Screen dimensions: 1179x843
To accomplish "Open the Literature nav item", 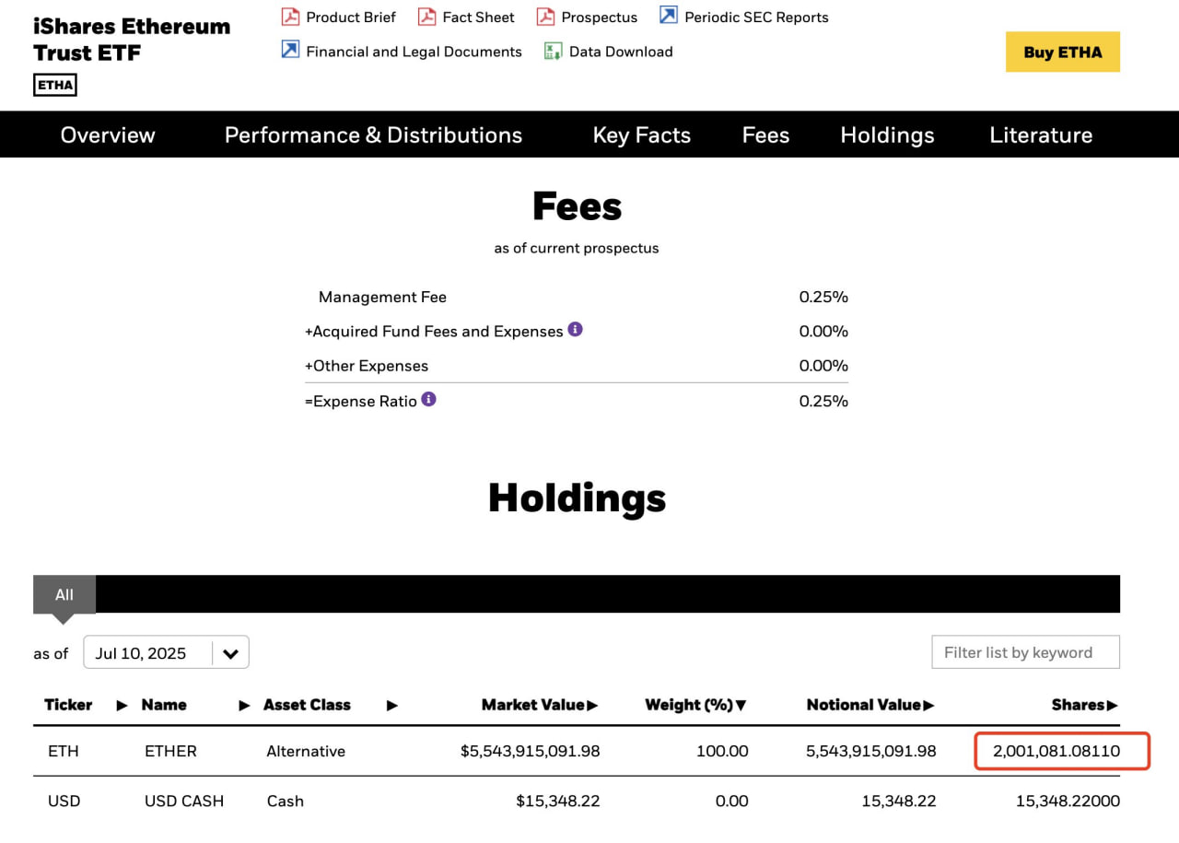I will pos(1041,135).
